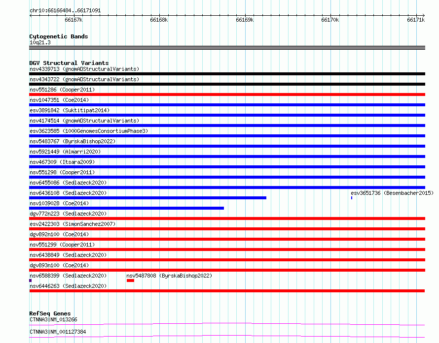Image resolution: width=439 pixels, height=343 pixels.
Task: Select nsv1039028 (Coe2014) label
Action: tap(59, 203)
